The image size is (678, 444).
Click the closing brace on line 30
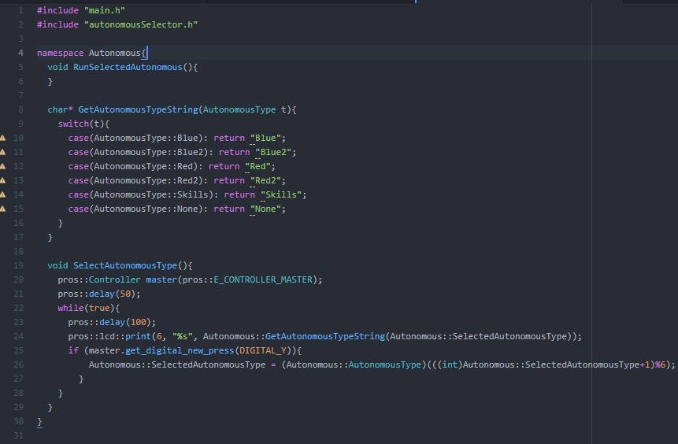click(x=39, y=421)
